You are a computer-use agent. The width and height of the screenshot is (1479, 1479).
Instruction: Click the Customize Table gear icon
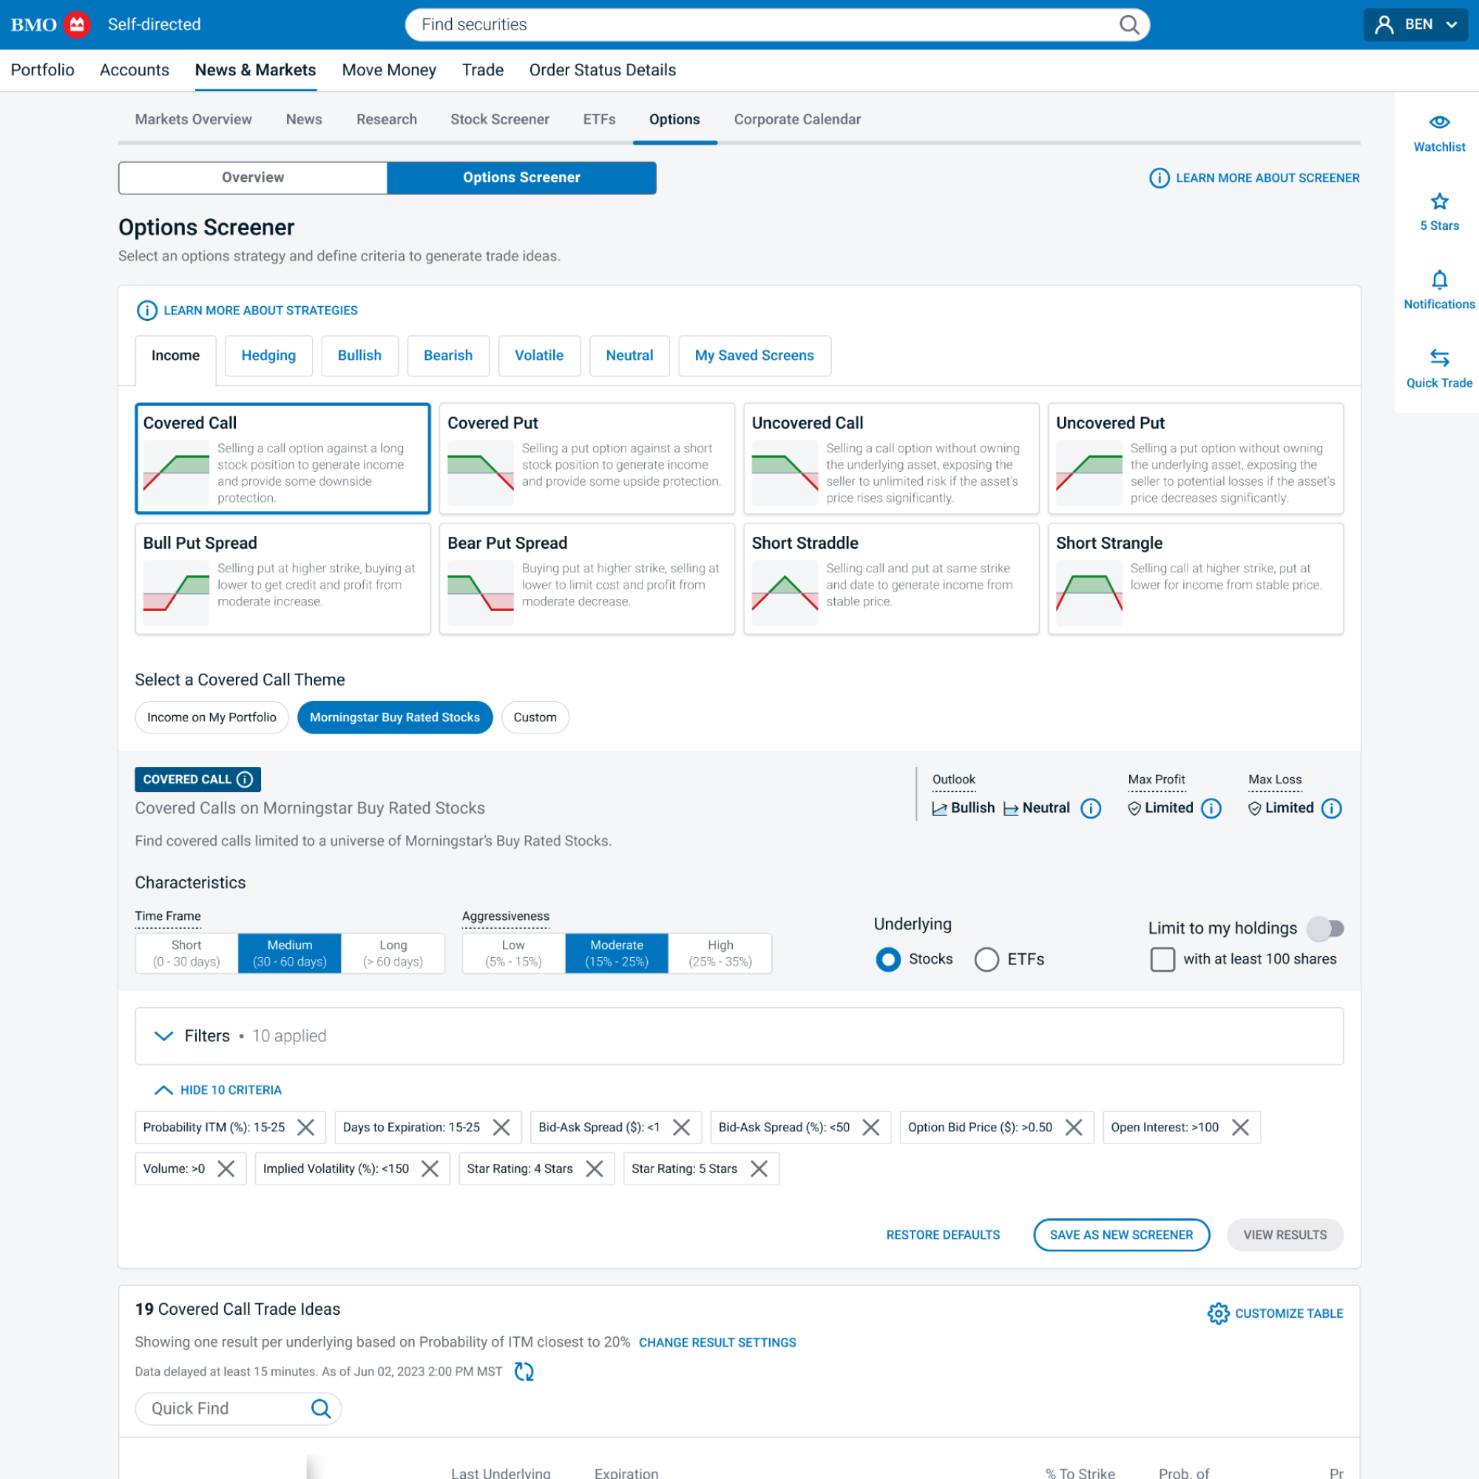(1218, 1313)
